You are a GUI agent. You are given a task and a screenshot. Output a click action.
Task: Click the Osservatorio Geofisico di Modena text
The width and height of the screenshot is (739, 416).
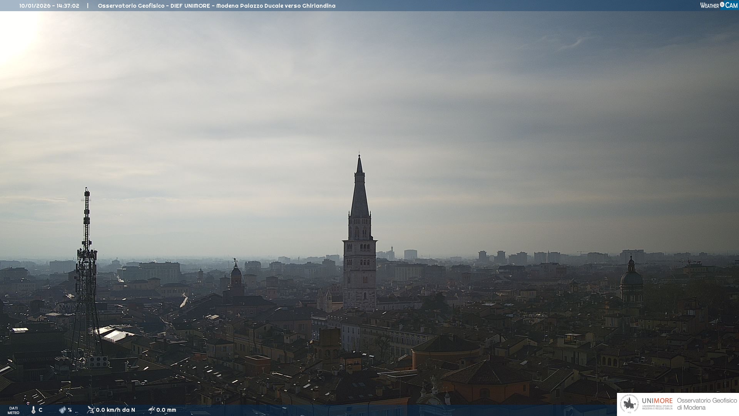[707, 404]
